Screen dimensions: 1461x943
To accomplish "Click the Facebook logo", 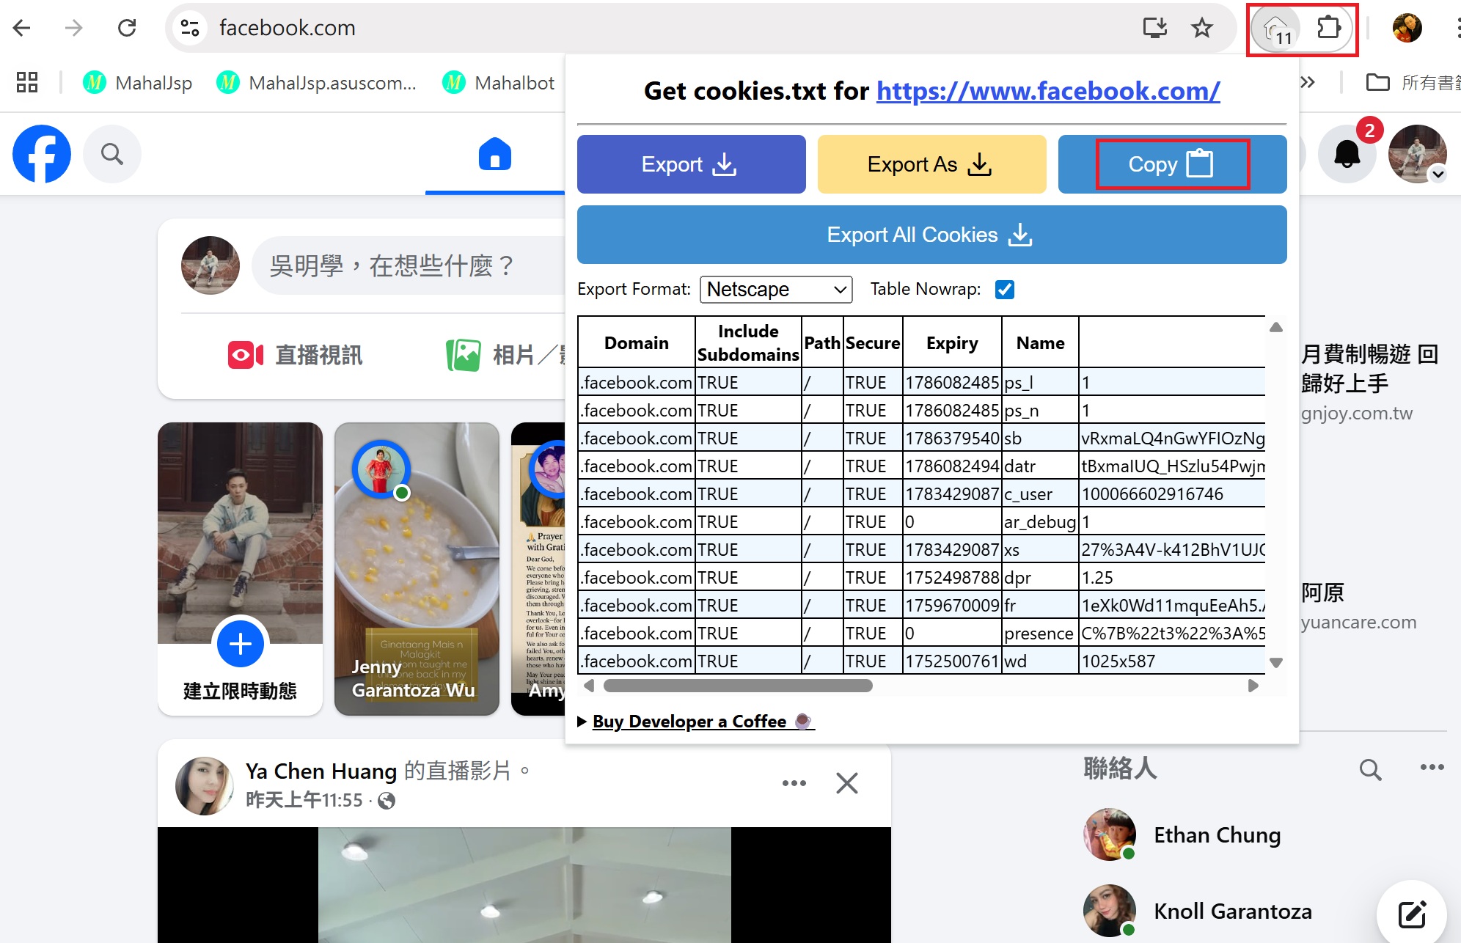I will tap(42, 154).
